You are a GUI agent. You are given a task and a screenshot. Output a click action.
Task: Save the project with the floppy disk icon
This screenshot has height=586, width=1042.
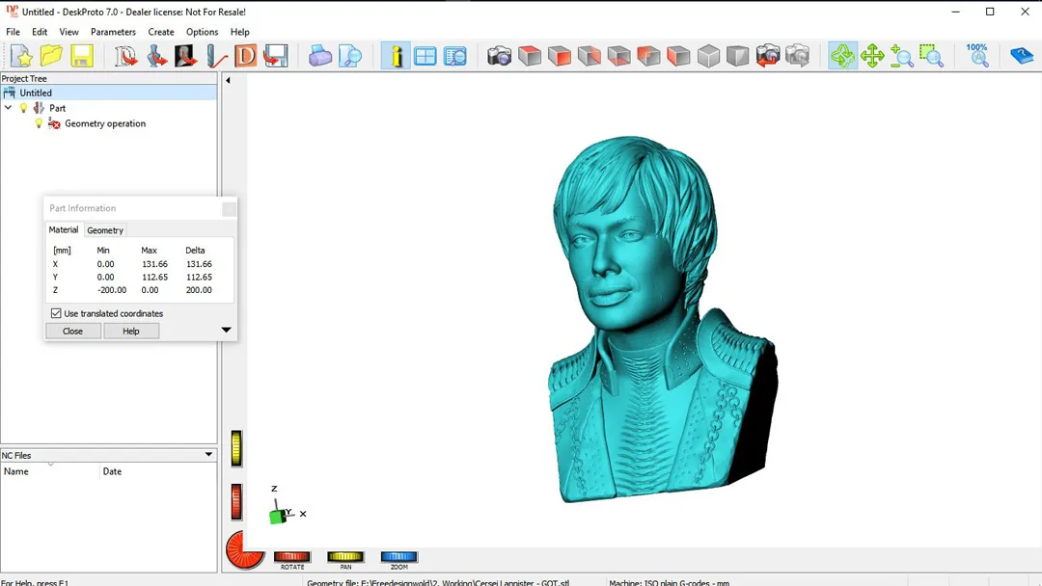[82, 56]
